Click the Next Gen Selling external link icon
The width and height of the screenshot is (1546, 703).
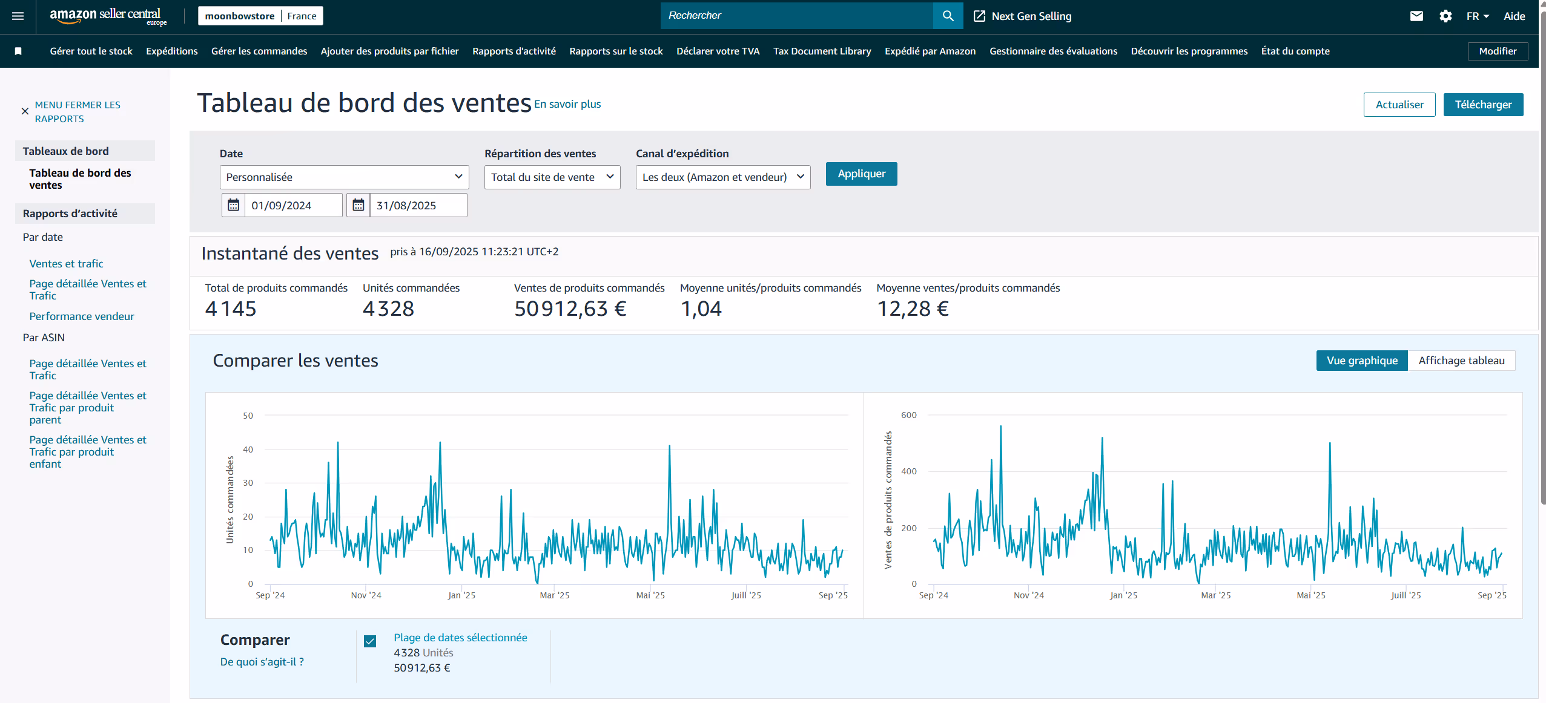(x=979, y=16)
